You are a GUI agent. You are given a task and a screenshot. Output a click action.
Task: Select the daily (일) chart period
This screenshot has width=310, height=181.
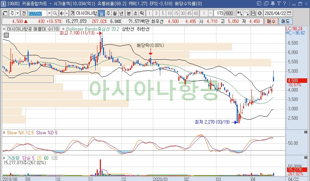(x=102, y=14)
